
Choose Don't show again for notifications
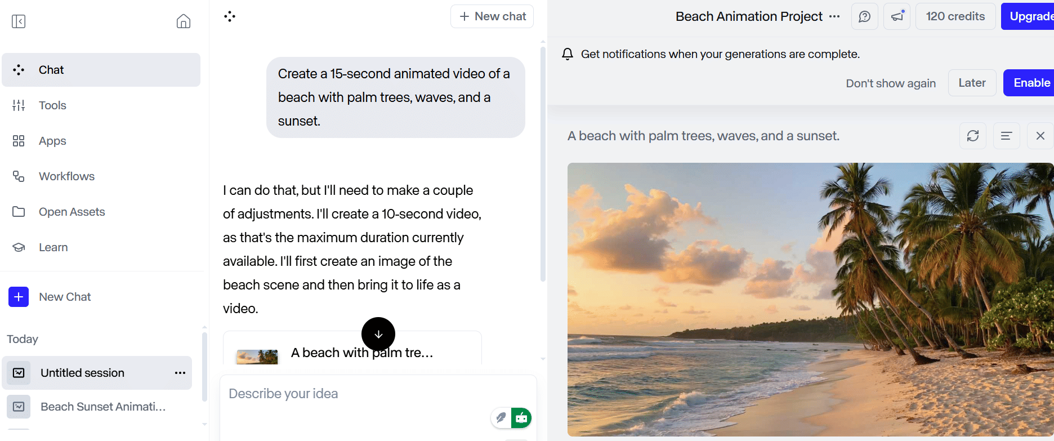tap(890, 83)
